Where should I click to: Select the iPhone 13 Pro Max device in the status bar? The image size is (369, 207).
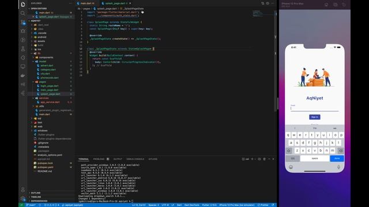click(237, 205)
